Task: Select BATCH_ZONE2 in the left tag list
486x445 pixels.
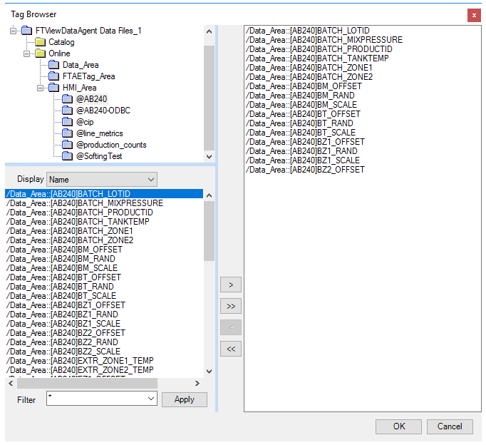Action: (x=104, y=240)
